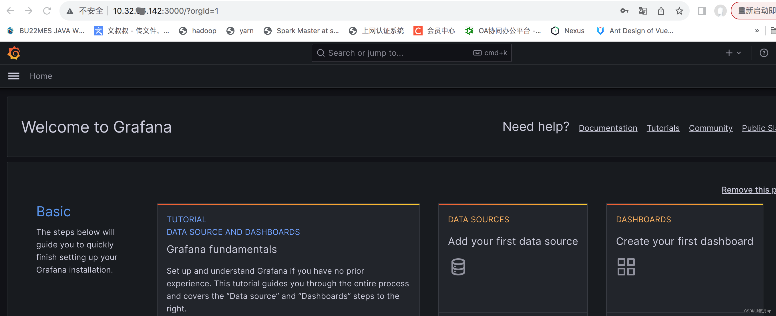776x316 pixels.
Task: Open the saved passwords key icon
Action: click(624, 11)
